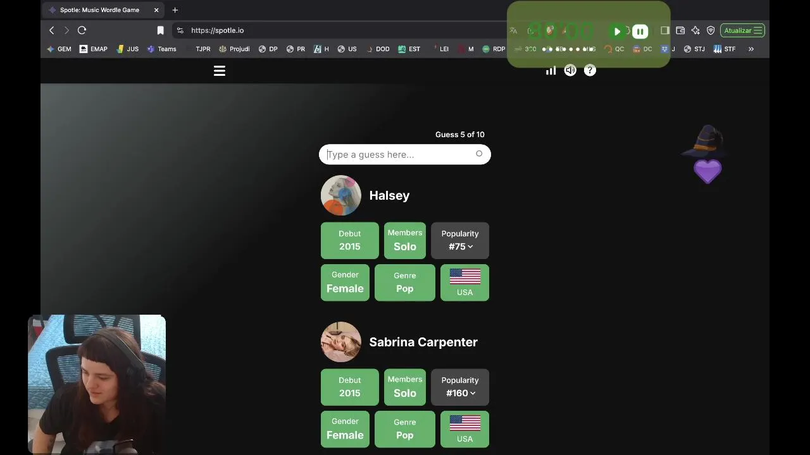
Task: Open the STJ bookmark
Action: coord(694,49)
